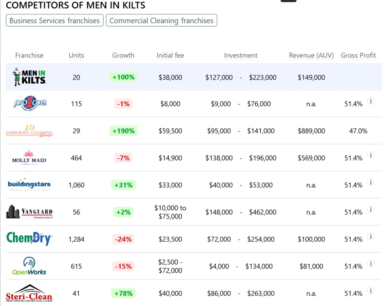The image size is (387, 306).
Task: Click the 1,284 units value
Action: 76,239
